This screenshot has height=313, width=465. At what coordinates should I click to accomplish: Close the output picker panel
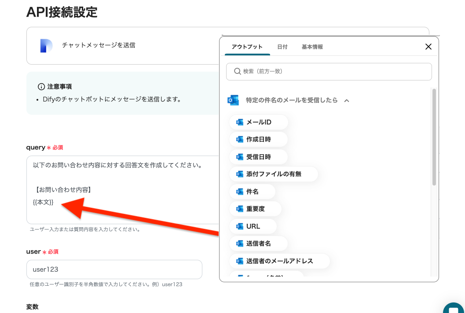click(428, 47)
